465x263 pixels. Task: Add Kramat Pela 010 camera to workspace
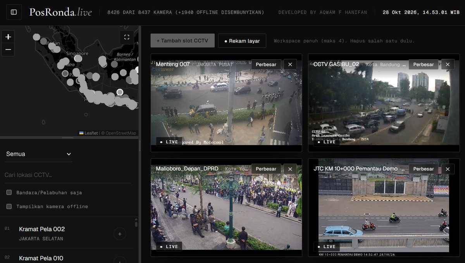120,260
